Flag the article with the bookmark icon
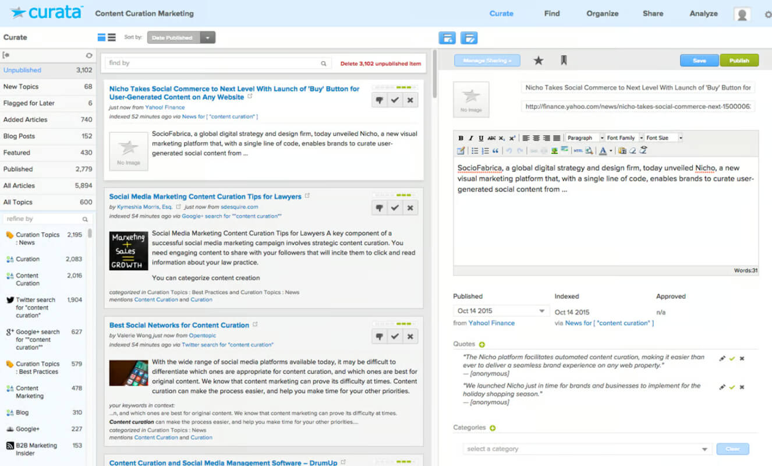Screen dimensions: 772x466 564,61
